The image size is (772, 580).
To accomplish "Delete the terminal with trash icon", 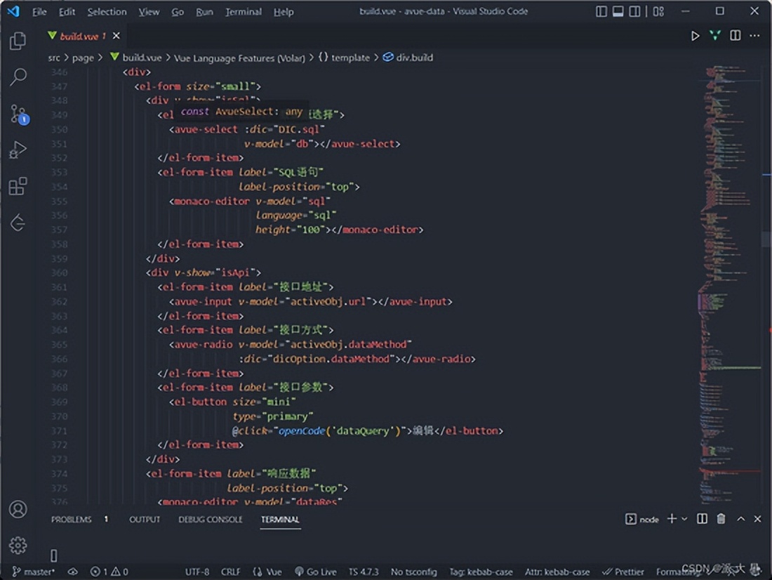I will [x=721, y=519].
